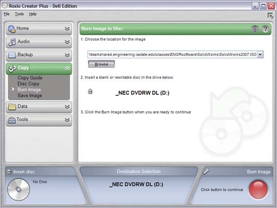Close the Roxio Creator Plus window
The image size is (277, 208).
point(271,6)
